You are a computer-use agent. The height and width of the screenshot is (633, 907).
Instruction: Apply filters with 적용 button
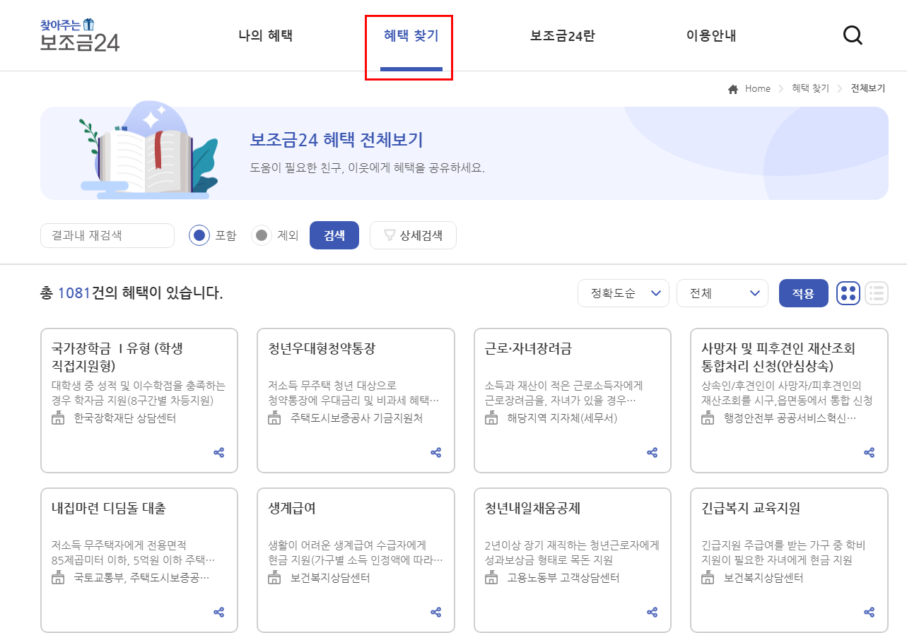click(x=804, y=293)
